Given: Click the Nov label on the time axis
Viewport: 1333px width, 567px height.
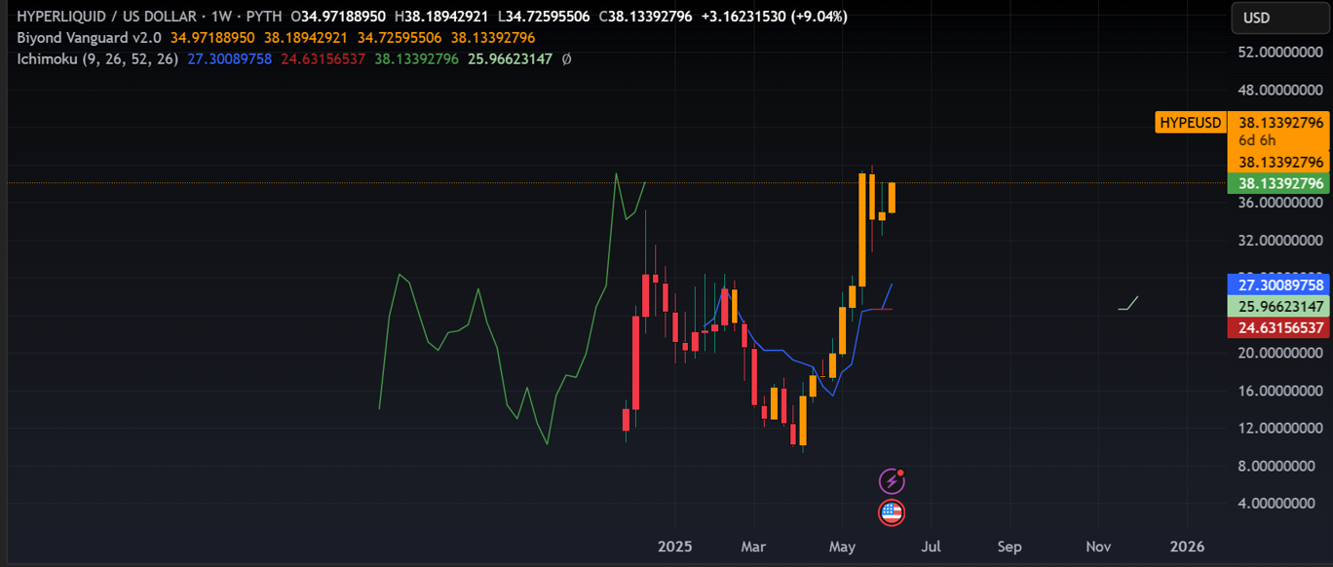Looking at the screenshot, I should 1099,547.
